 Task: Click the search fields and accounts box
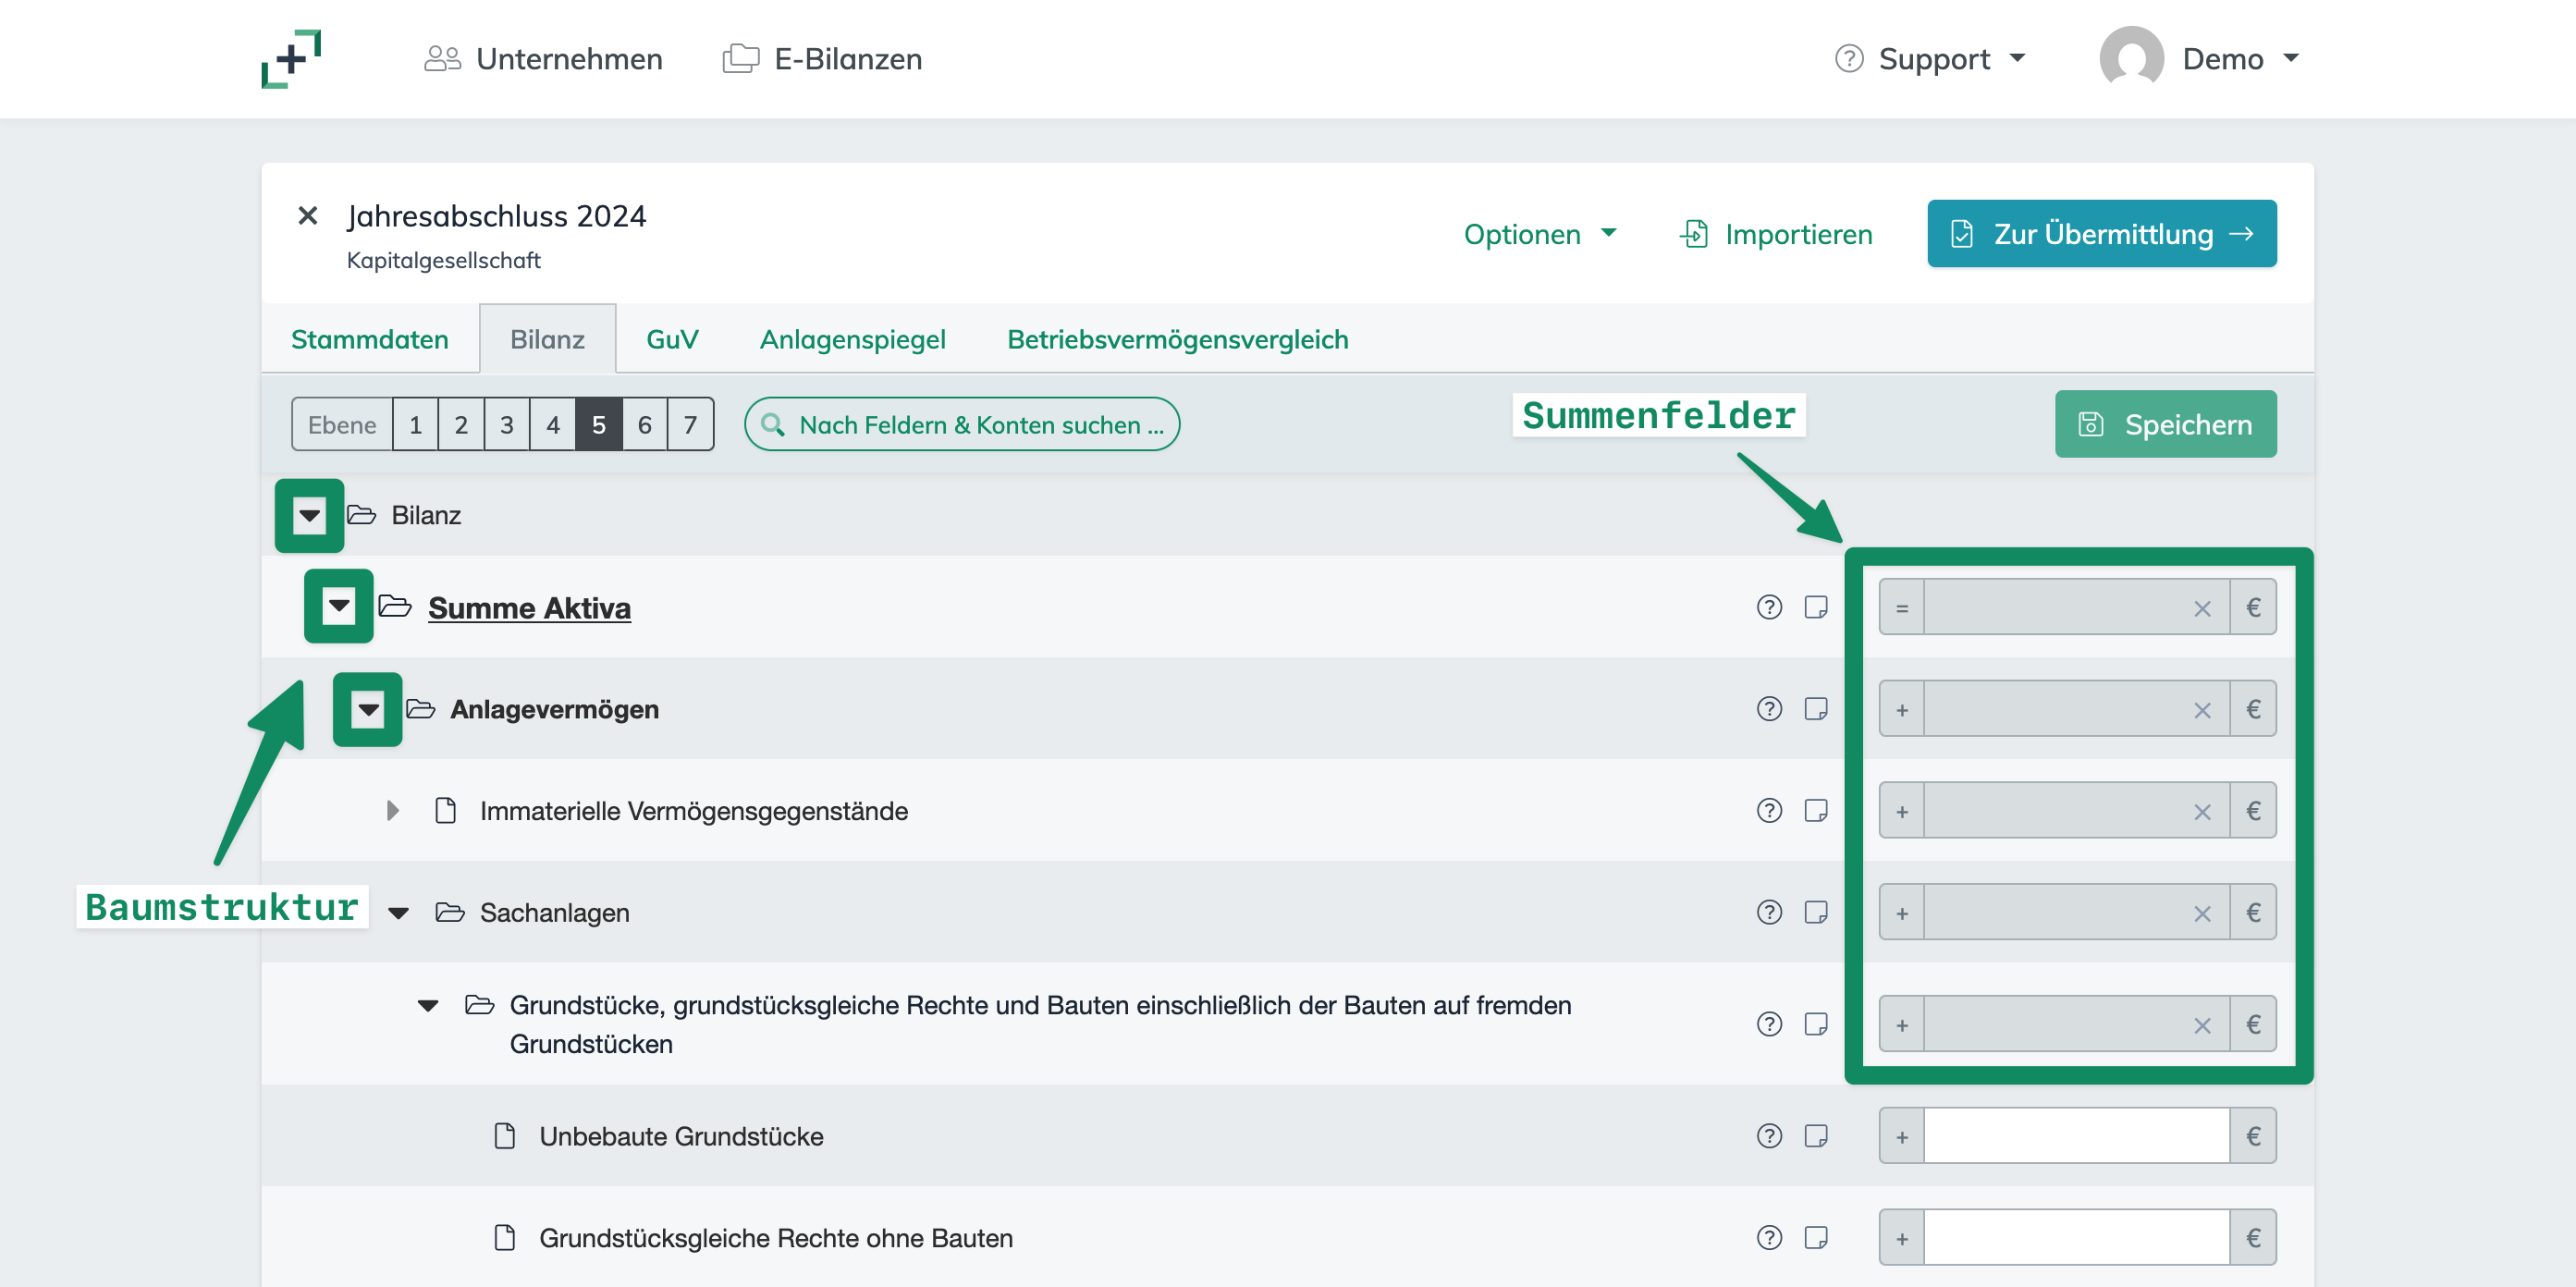pos(962,425)
